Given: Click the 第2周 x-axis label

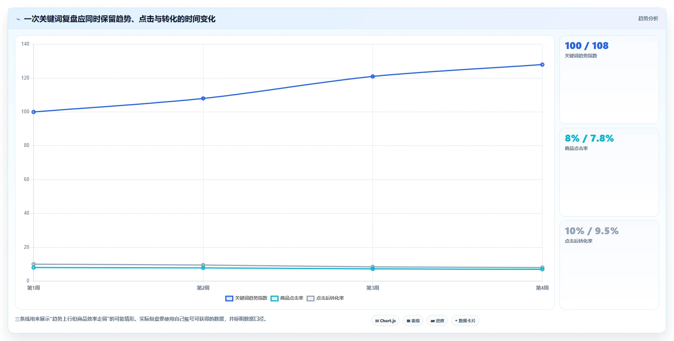Looking at the screenshot, I should pyautogui.click(x=203, y=288).
